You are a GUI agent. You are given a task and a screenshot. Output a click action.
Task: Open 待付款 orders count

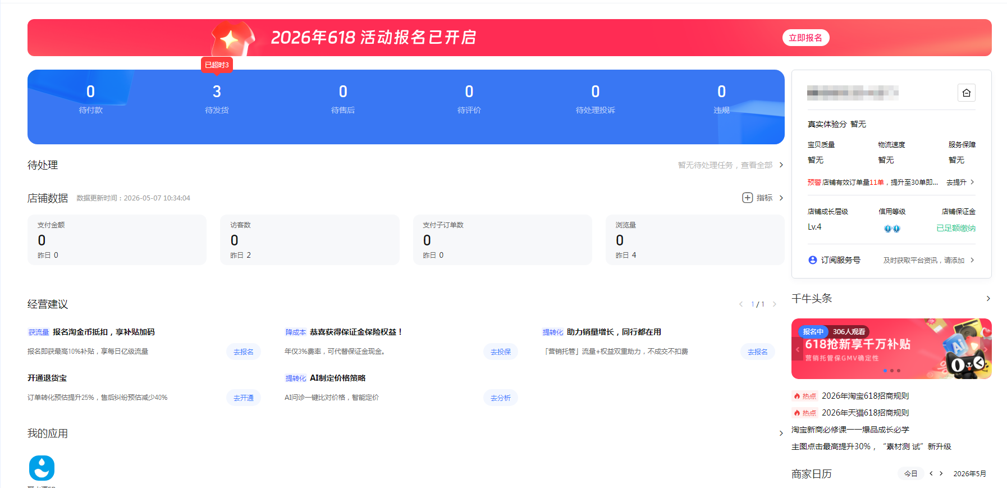90,99
